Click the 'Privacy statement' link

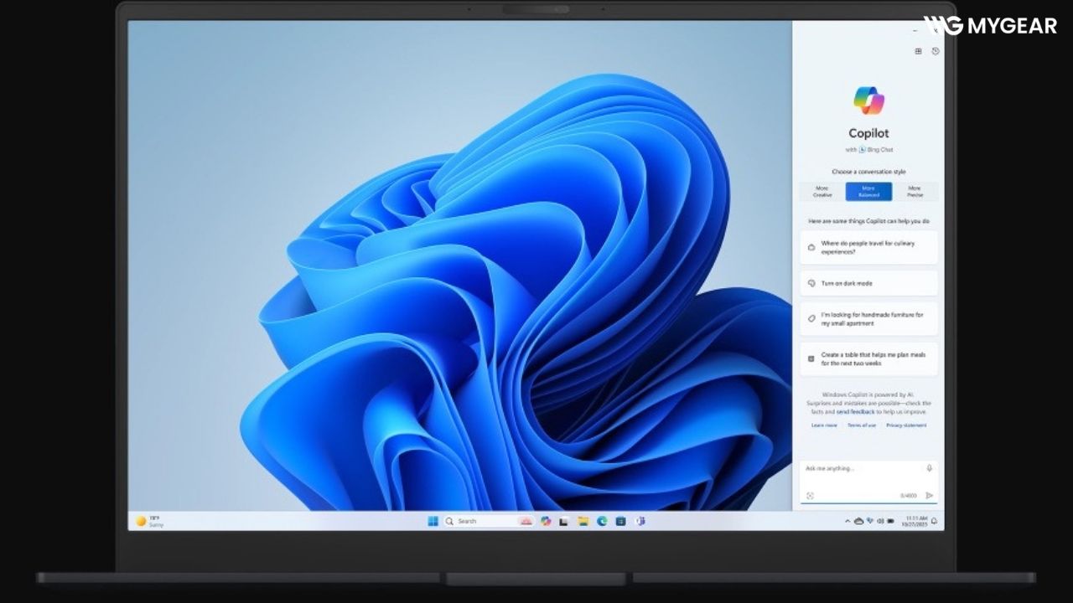(x=906, y=425)
